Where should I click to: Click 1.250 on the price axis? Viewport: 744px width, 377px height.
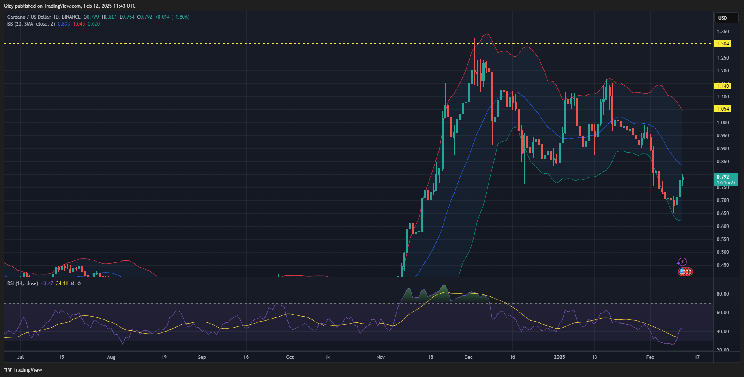[723, 58]
